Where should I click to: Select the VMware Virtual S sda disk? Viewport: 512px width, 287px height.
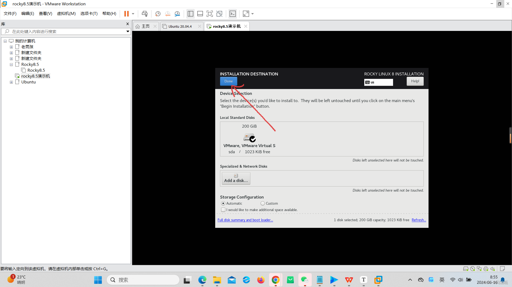249,140
